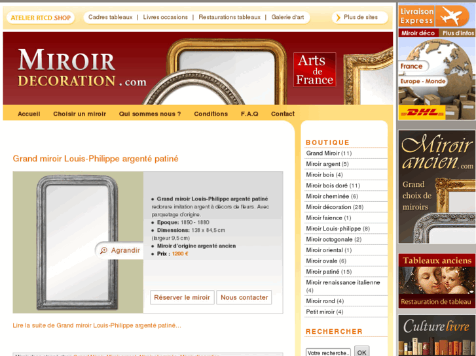This screenshot has height=356, width=476.
Task: Click Réserver le miroir button
Action: click(182, 297)
